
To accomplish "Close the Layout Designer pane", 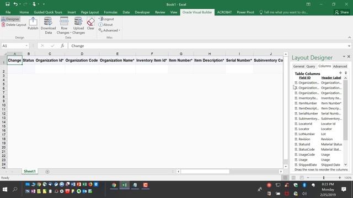I will point(349,57).
